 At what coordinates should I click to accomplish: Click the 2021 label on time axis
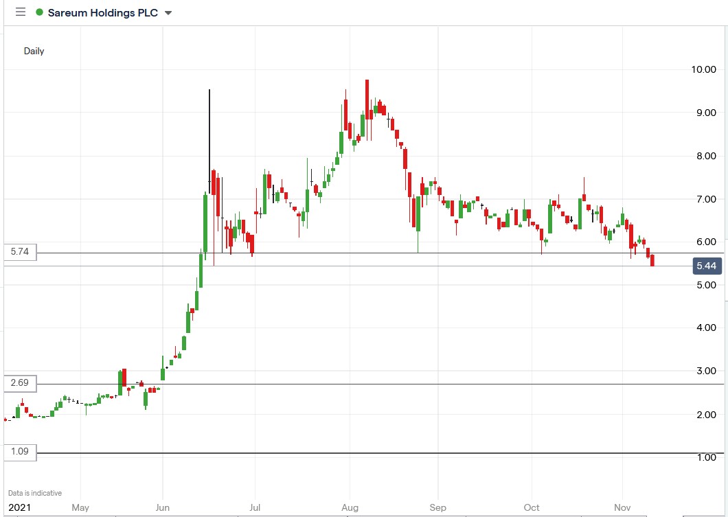point(19,507)
